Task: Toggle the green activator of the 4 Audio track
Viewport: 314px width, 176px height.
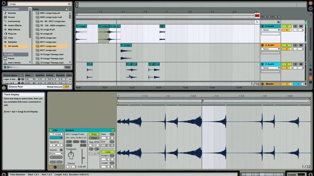Action: [287, 45]
